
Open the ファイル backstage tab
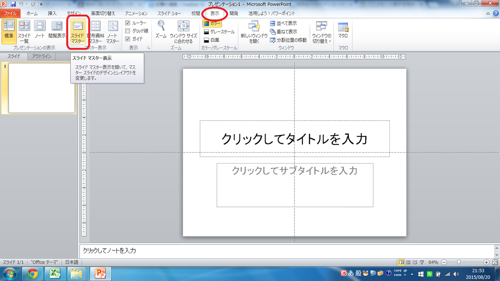(x=10, y=13)
